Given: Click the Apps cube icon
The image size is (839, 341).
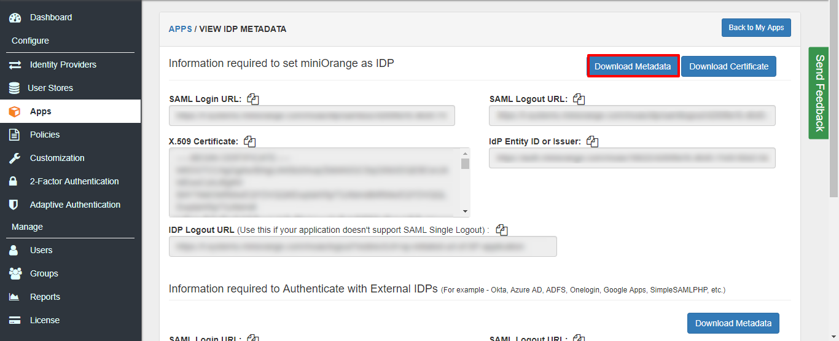Looking at the screenshot, I should (x=15, y=111).
